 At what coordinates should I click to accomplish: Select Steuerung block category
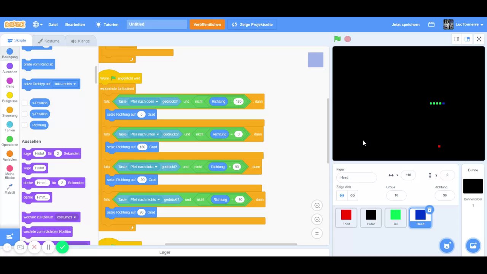10,112
